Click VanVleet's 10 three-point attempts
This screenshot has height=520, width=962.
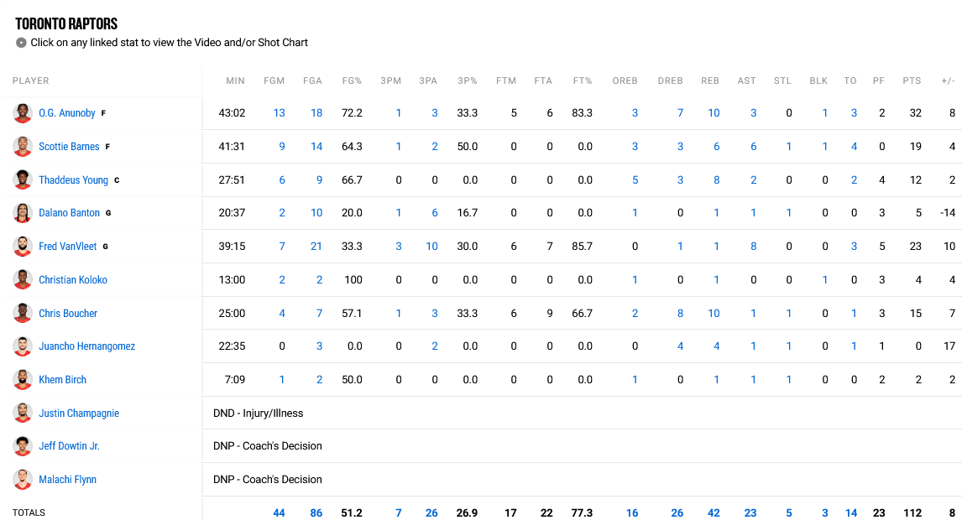(x=431, y=246)
